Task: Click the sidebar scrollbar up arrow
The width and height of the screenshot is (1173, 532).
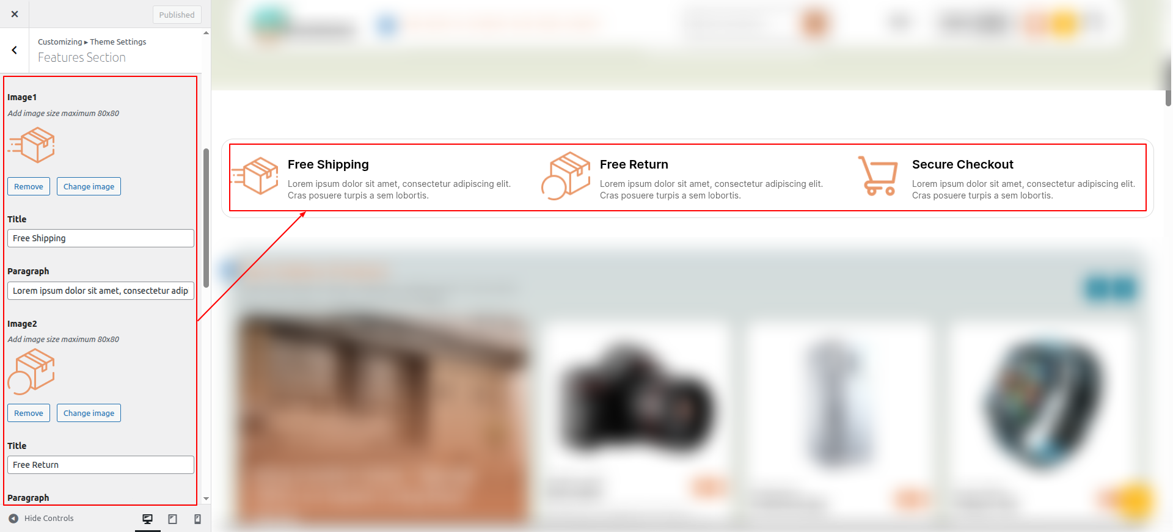Action: coord(206,33)
